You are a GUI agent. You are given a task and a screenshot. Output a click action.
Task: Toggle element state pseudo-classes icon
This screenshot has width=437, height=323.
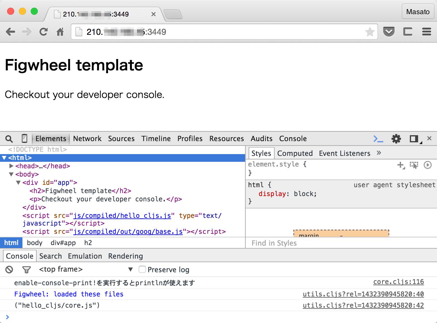coord(414,165)
